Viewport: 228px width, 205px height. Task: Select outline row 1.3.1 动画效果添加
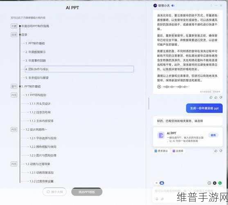(42, 173)
